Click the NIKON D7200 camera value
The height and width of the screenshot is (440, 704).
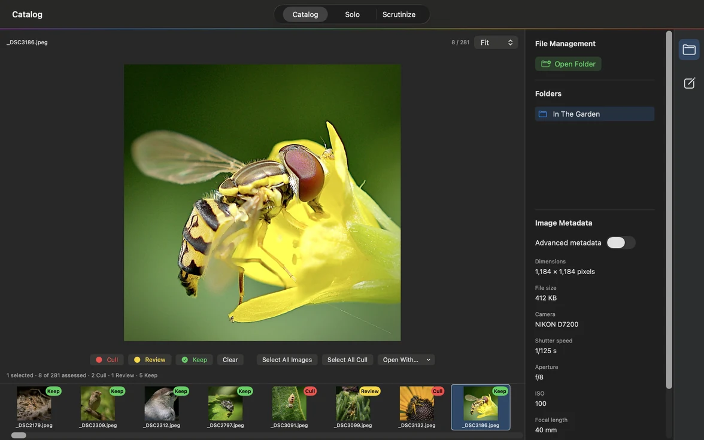[x=556, y=324]
